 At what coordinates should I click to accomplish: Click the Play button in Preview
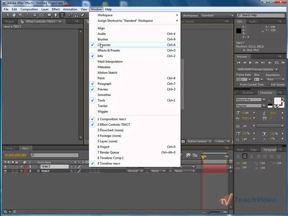250,63
